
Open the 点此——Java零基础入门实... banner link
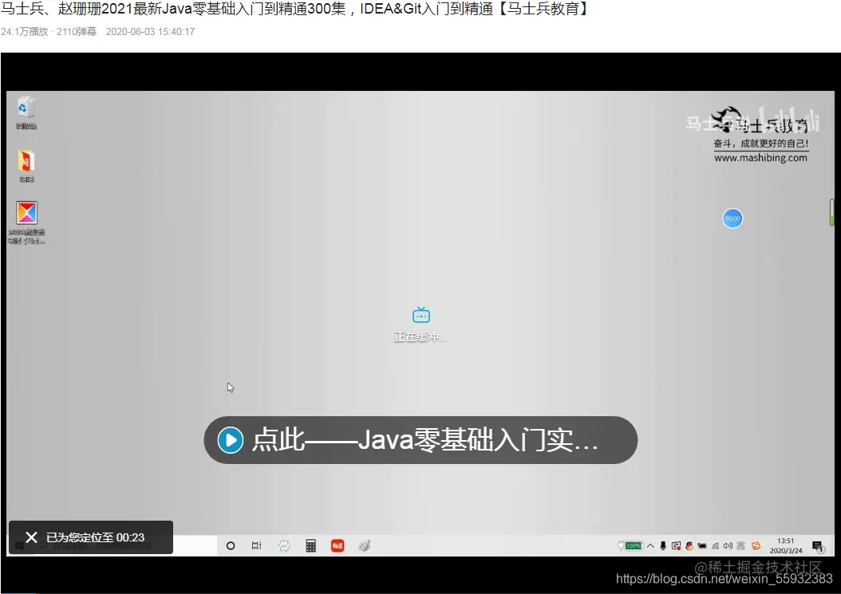point(421,440)
